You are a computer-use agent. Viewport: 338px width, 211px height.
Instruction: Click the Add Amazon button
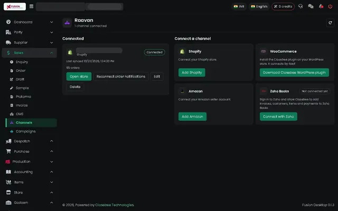tap(192, 117)
